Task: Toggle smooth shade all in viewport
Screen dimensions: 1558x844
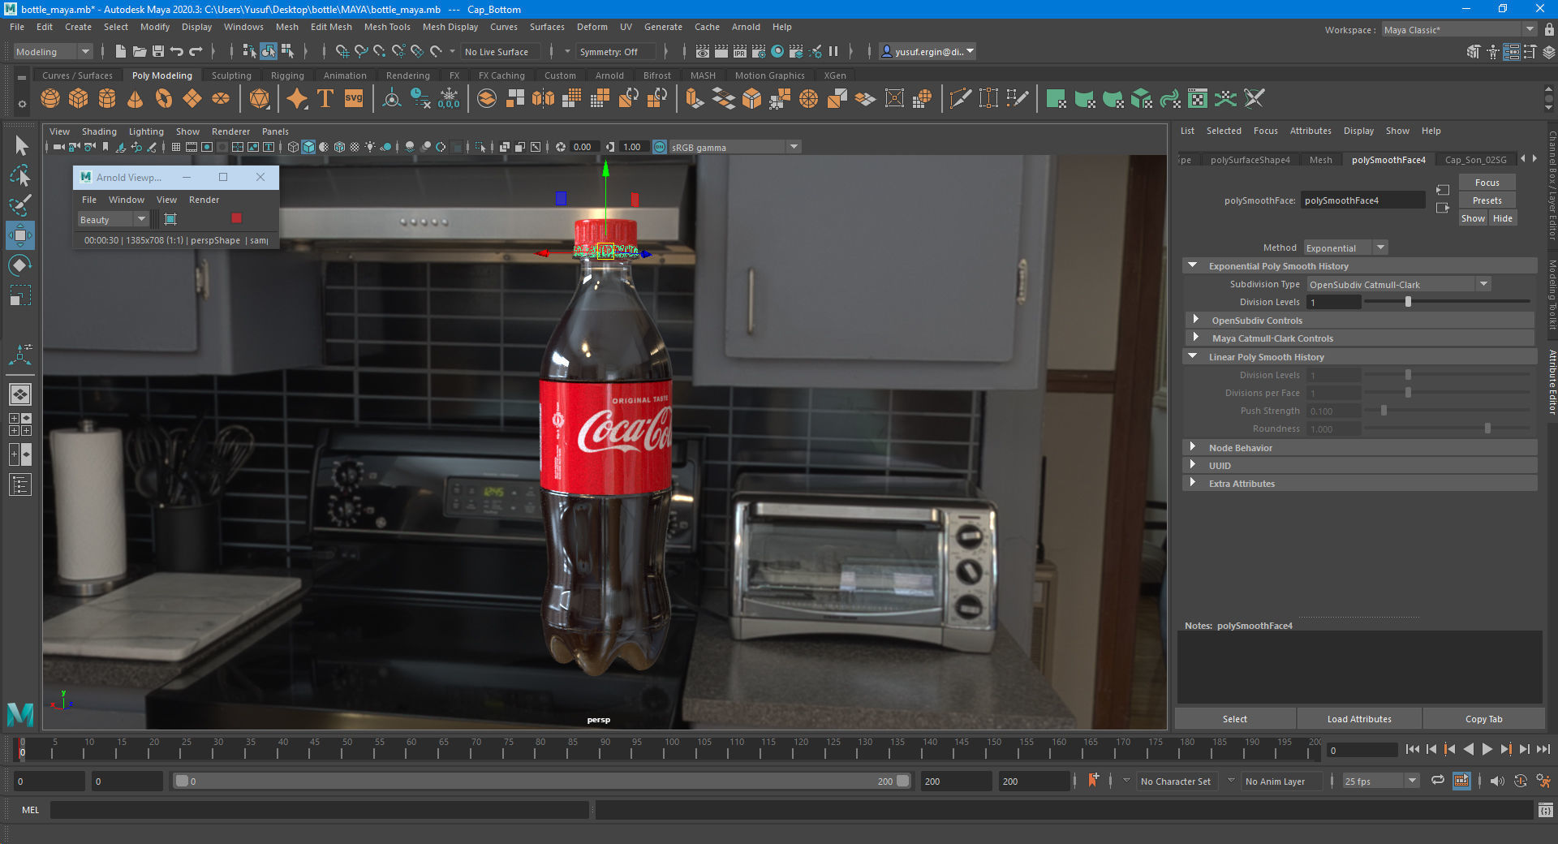Action: coord(308,147)
